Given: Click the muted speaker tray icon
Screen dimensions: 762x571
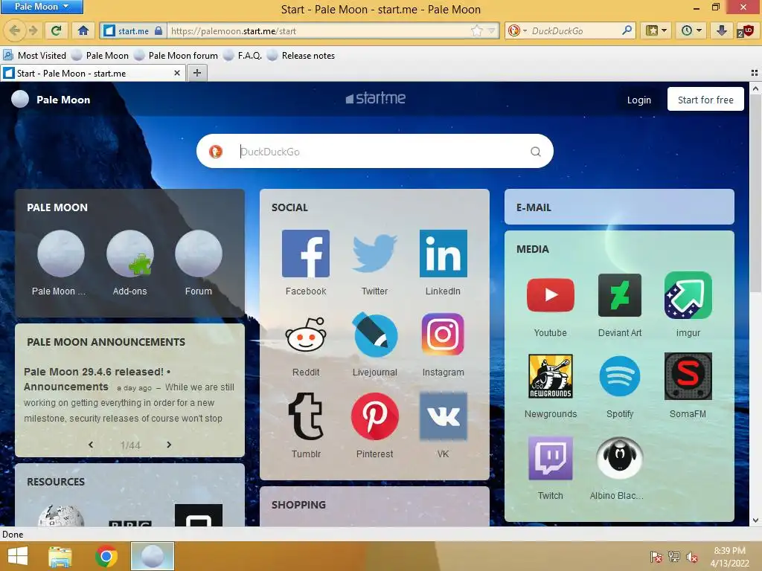Looking at the screenshot, I should click(691, 557).
